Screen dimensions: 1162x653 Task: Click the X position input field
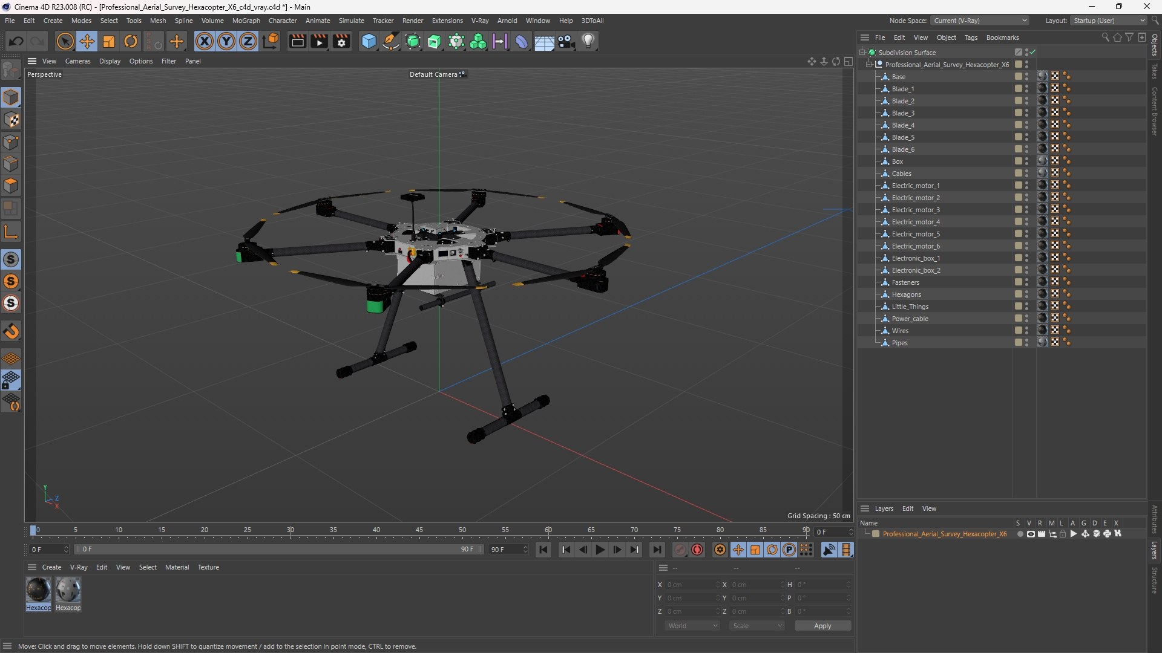click(692, 585)
